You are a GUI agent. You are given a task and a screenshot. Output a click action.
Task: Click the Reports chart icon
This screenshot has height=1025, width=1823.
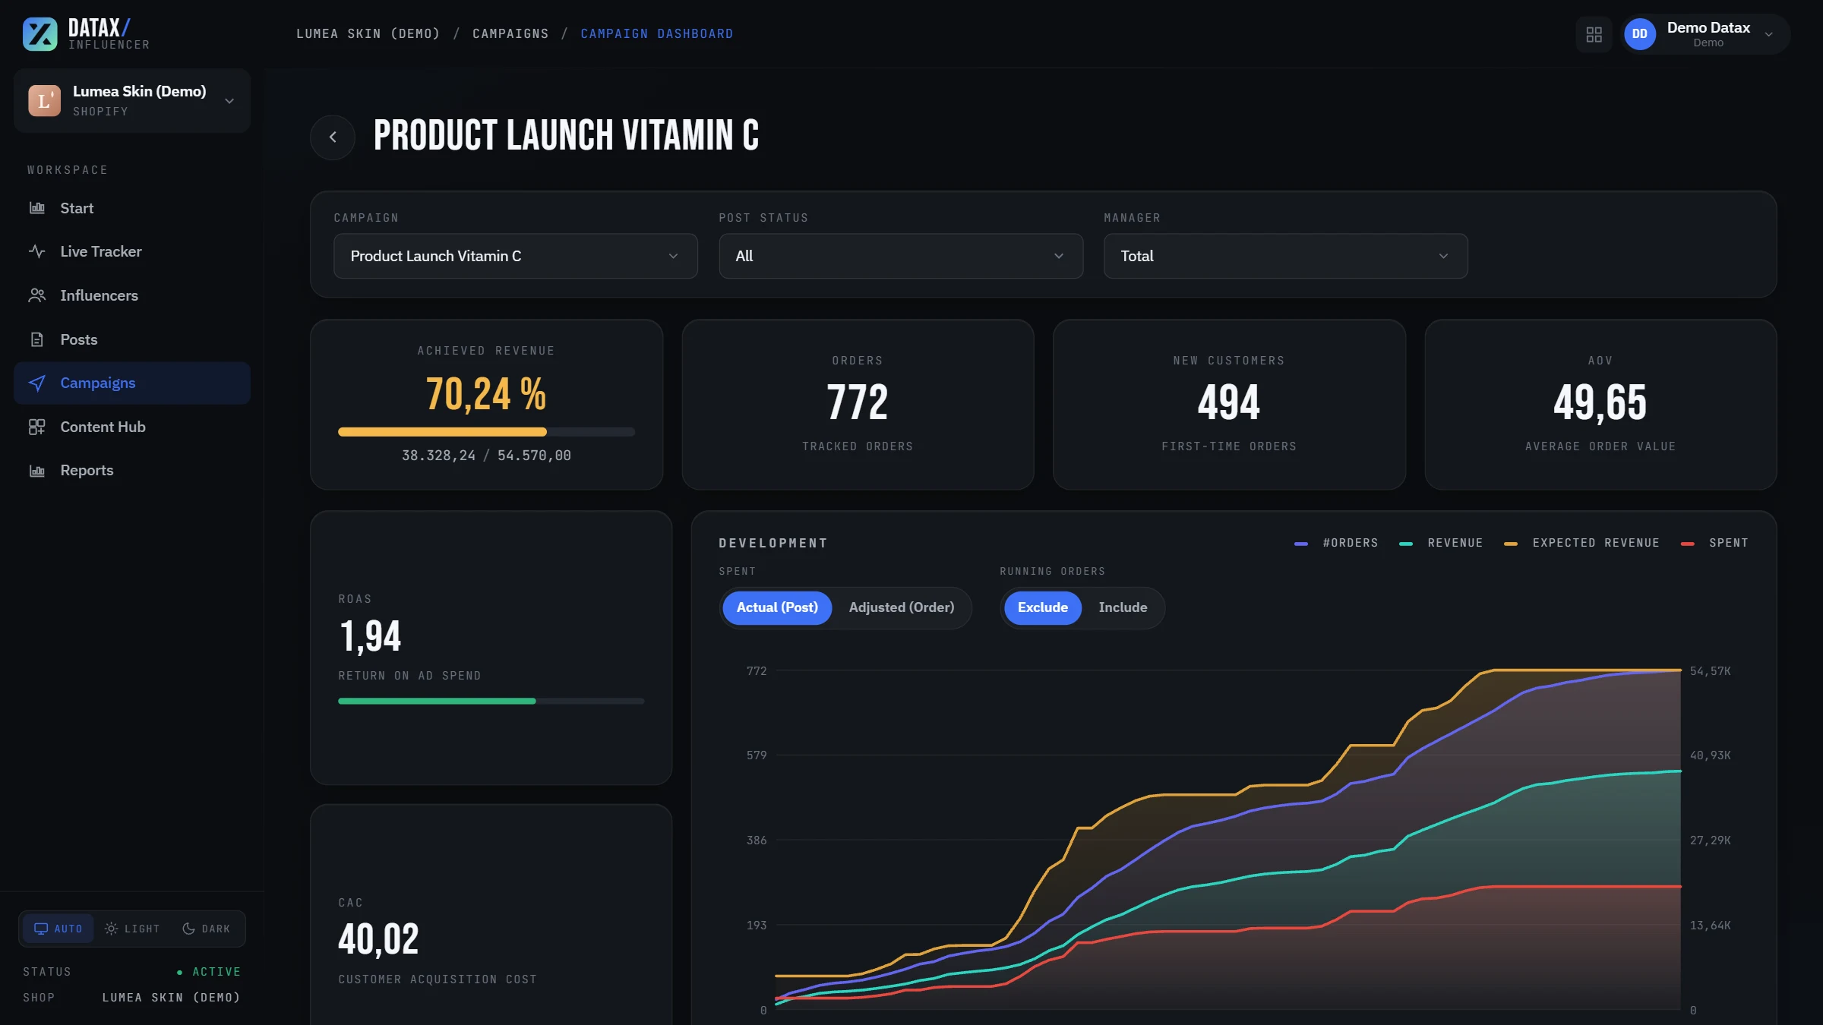(37, 471)
